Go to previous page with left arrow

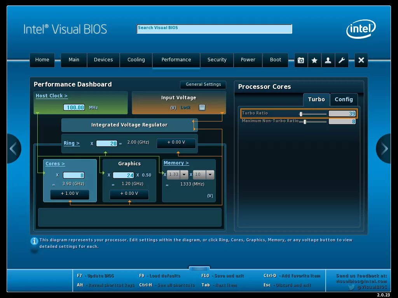(13, 149)
